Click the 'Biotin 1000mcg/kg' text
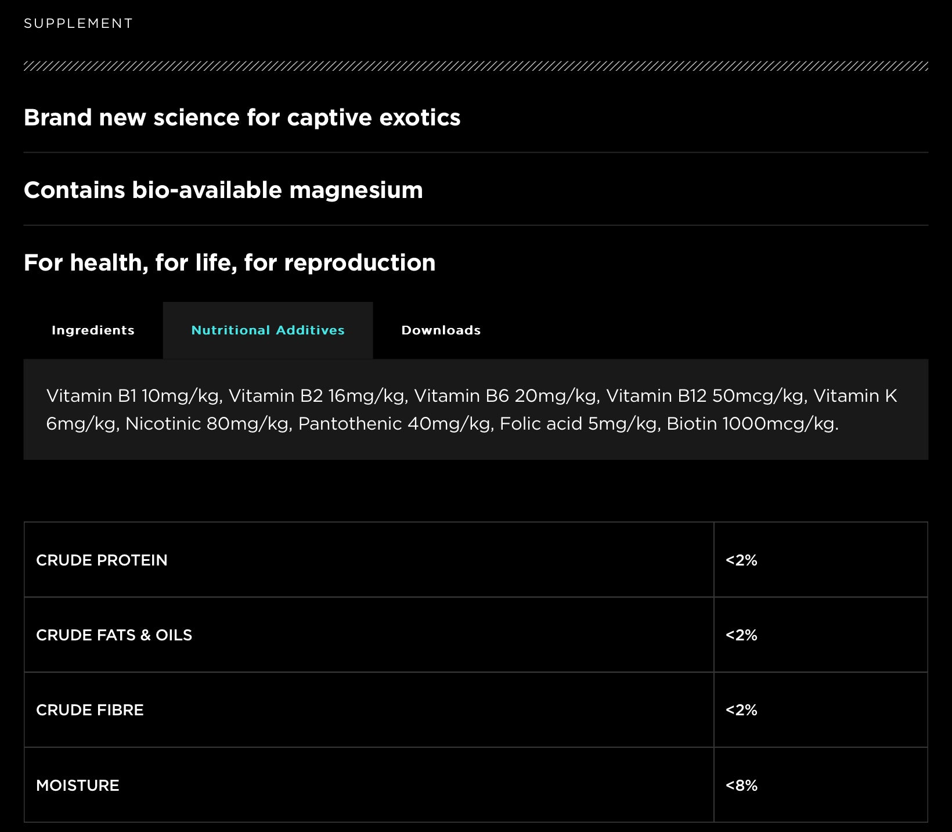The image size is (952, 832). 751,424
